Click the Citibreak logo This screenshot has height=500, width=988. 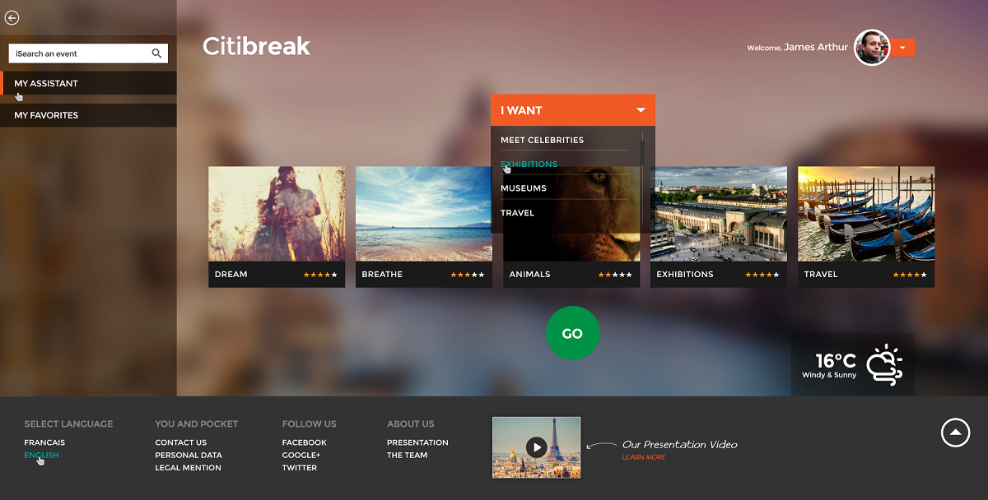(256, 47)
